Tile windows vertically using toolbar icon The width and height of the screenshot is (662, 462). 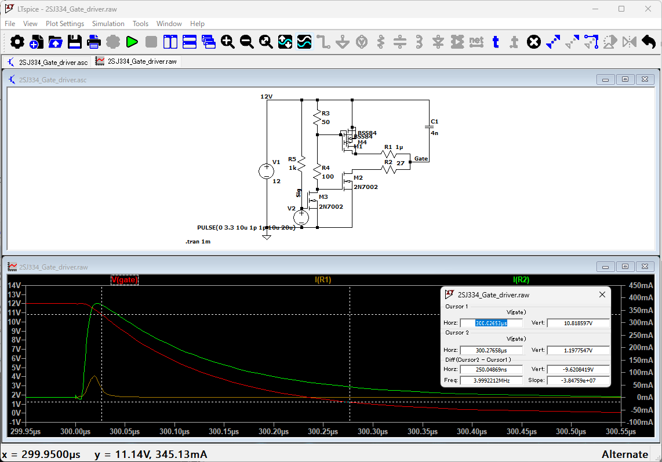point(170,42)
